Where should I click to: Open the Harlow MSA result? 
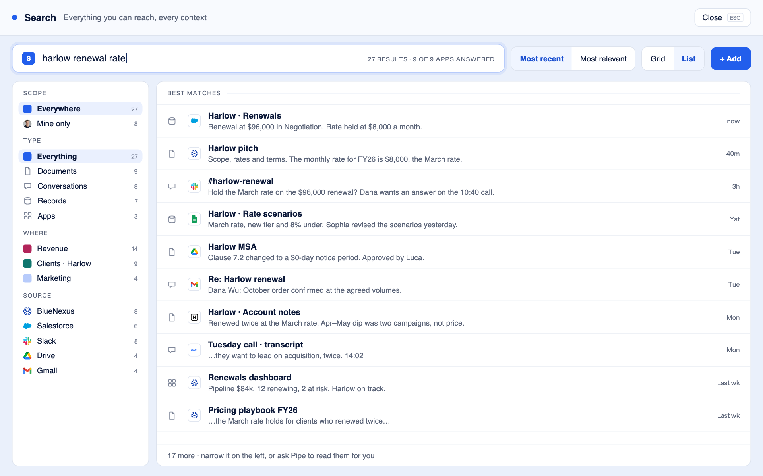pos(453,252)
